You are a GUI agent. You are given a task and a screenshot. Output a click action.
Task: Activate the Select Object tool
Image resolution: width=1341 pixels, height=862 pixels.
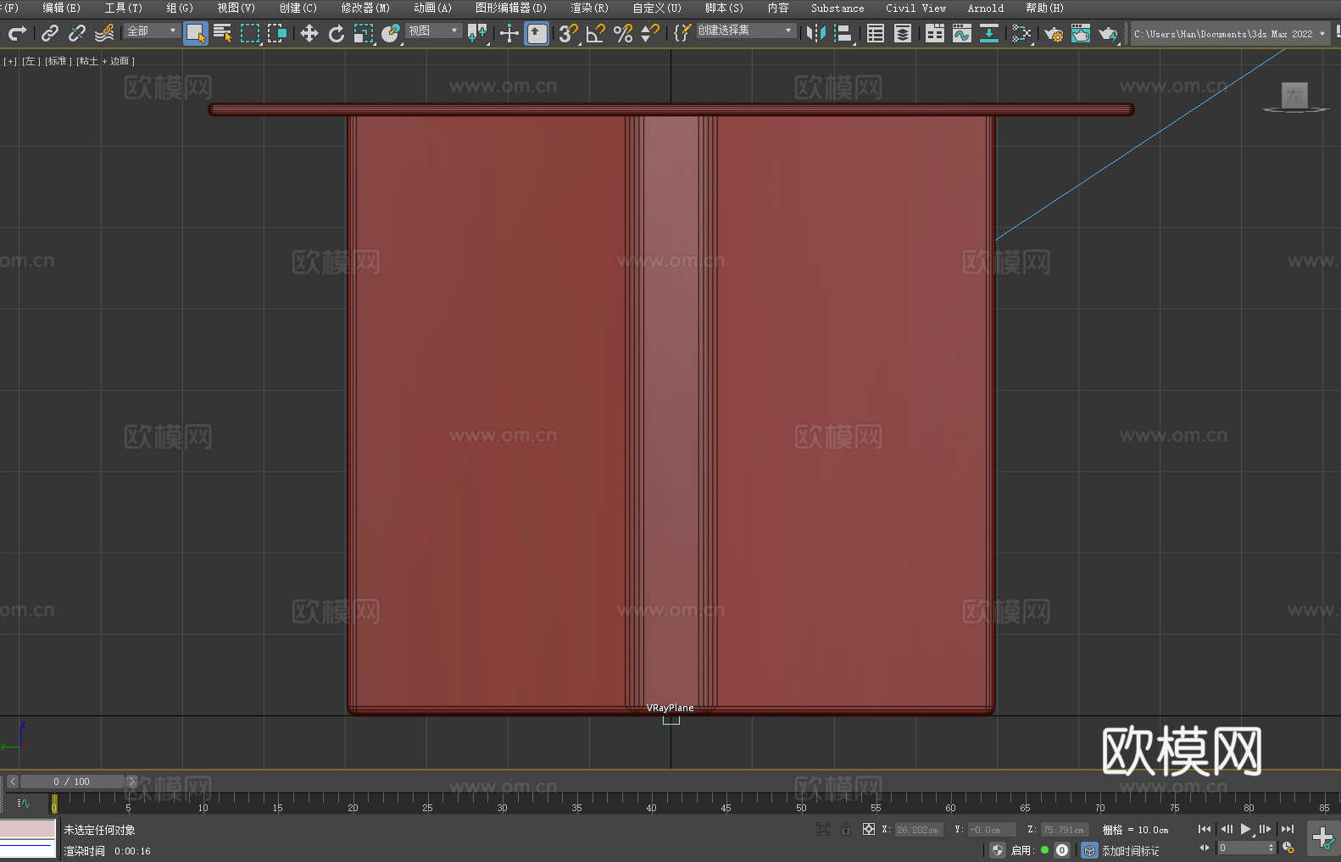coord(196,33)
